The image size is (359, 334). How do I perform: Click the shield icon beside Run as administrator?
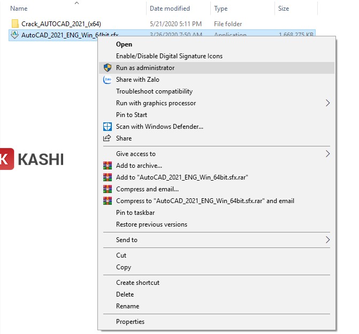tap(108, 68)
